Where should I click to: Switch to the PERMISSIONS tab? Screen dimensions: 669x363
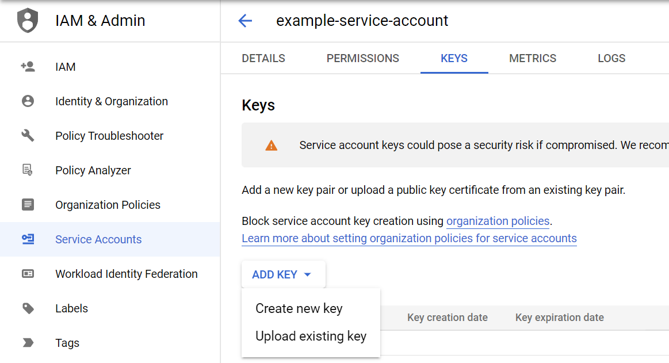pyautogui.click(x=362, y=58)
